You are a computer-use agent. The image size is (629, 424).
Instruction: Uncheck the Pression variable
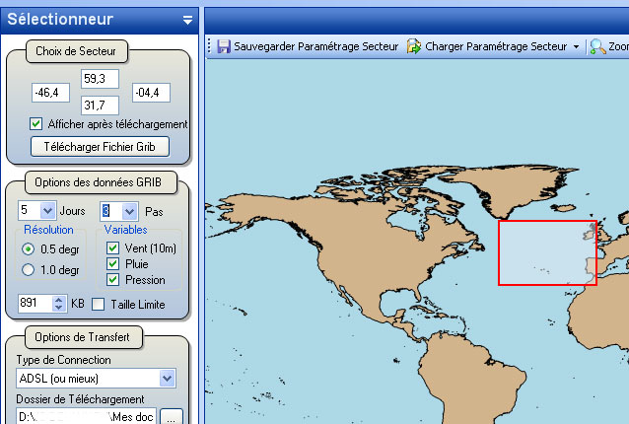[112, 280]
